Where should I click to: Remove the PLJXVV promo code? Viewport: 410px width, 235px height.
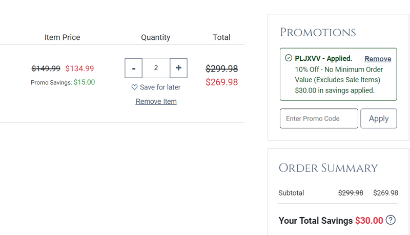(378, 59)
